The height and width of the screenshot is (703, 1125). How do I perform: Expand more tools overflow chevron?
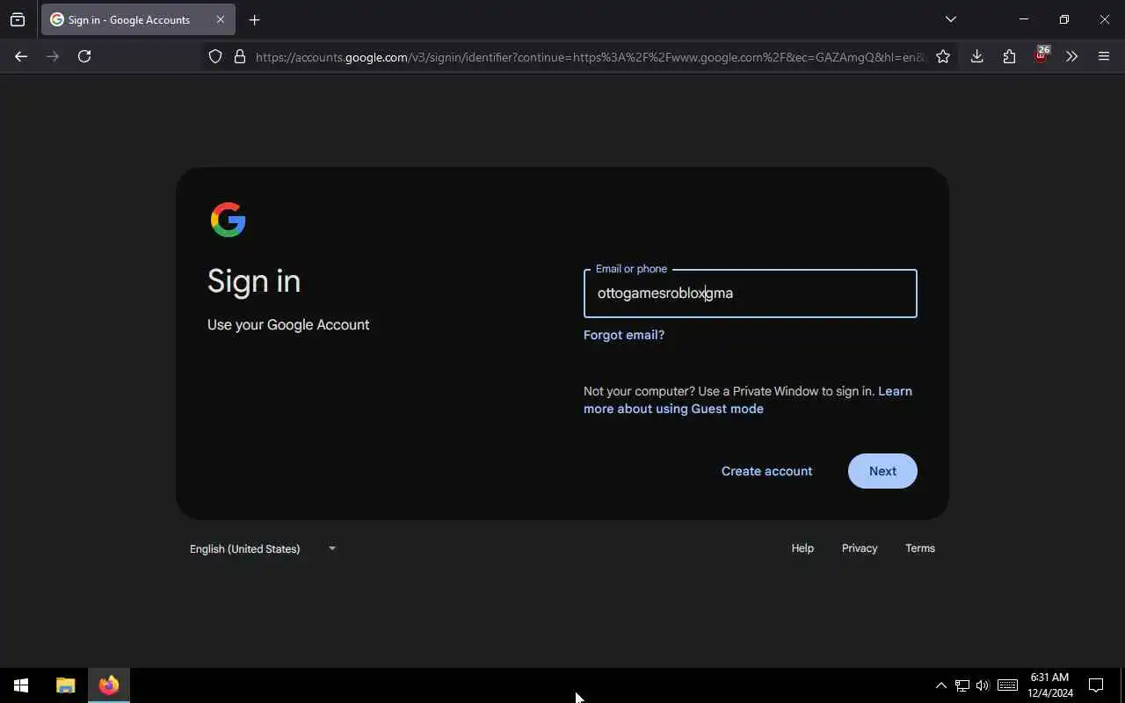[1071, 56]
